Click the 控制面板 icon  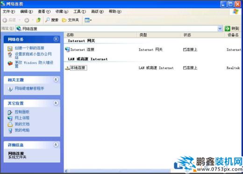[x=10, y=112]
